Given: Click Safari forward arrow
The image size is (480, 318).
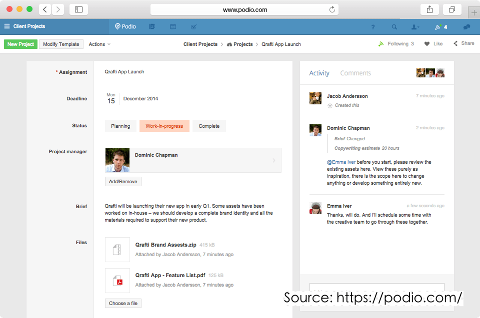Looking at the screenshot, I should click(58, 9).
